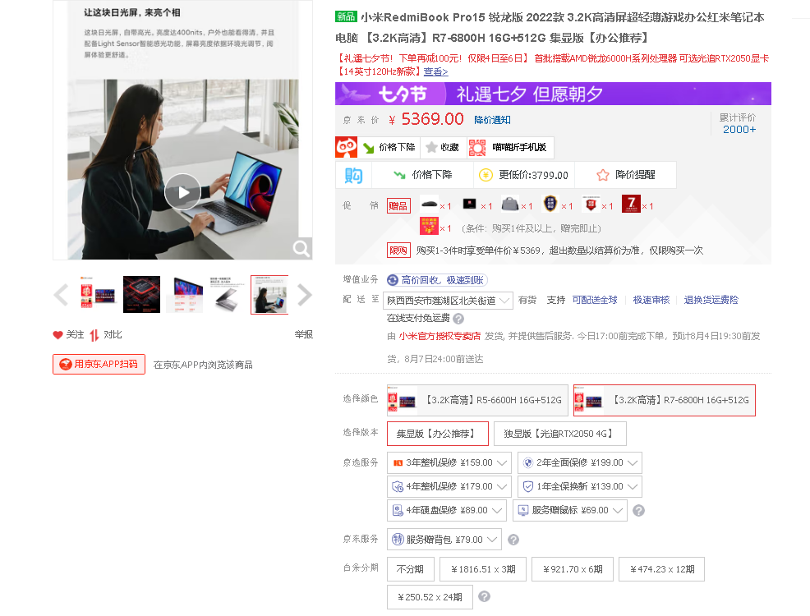This screenshot has width=810, height=616.
Task: Select R5-6600H 16G+512G option
Action: coord(477,400)
